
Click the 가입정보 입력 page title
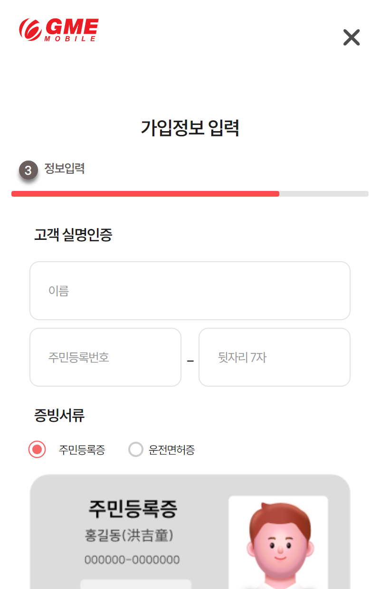[190, 128]
